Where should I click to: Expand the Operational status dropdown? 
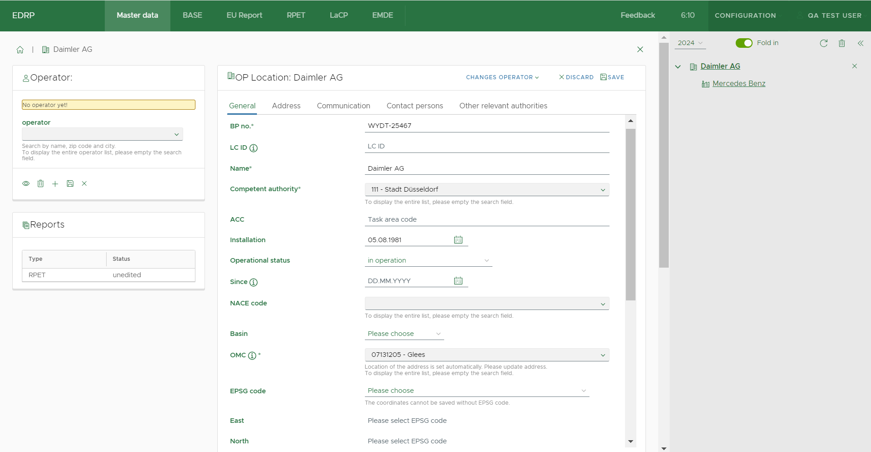point(428,260)
